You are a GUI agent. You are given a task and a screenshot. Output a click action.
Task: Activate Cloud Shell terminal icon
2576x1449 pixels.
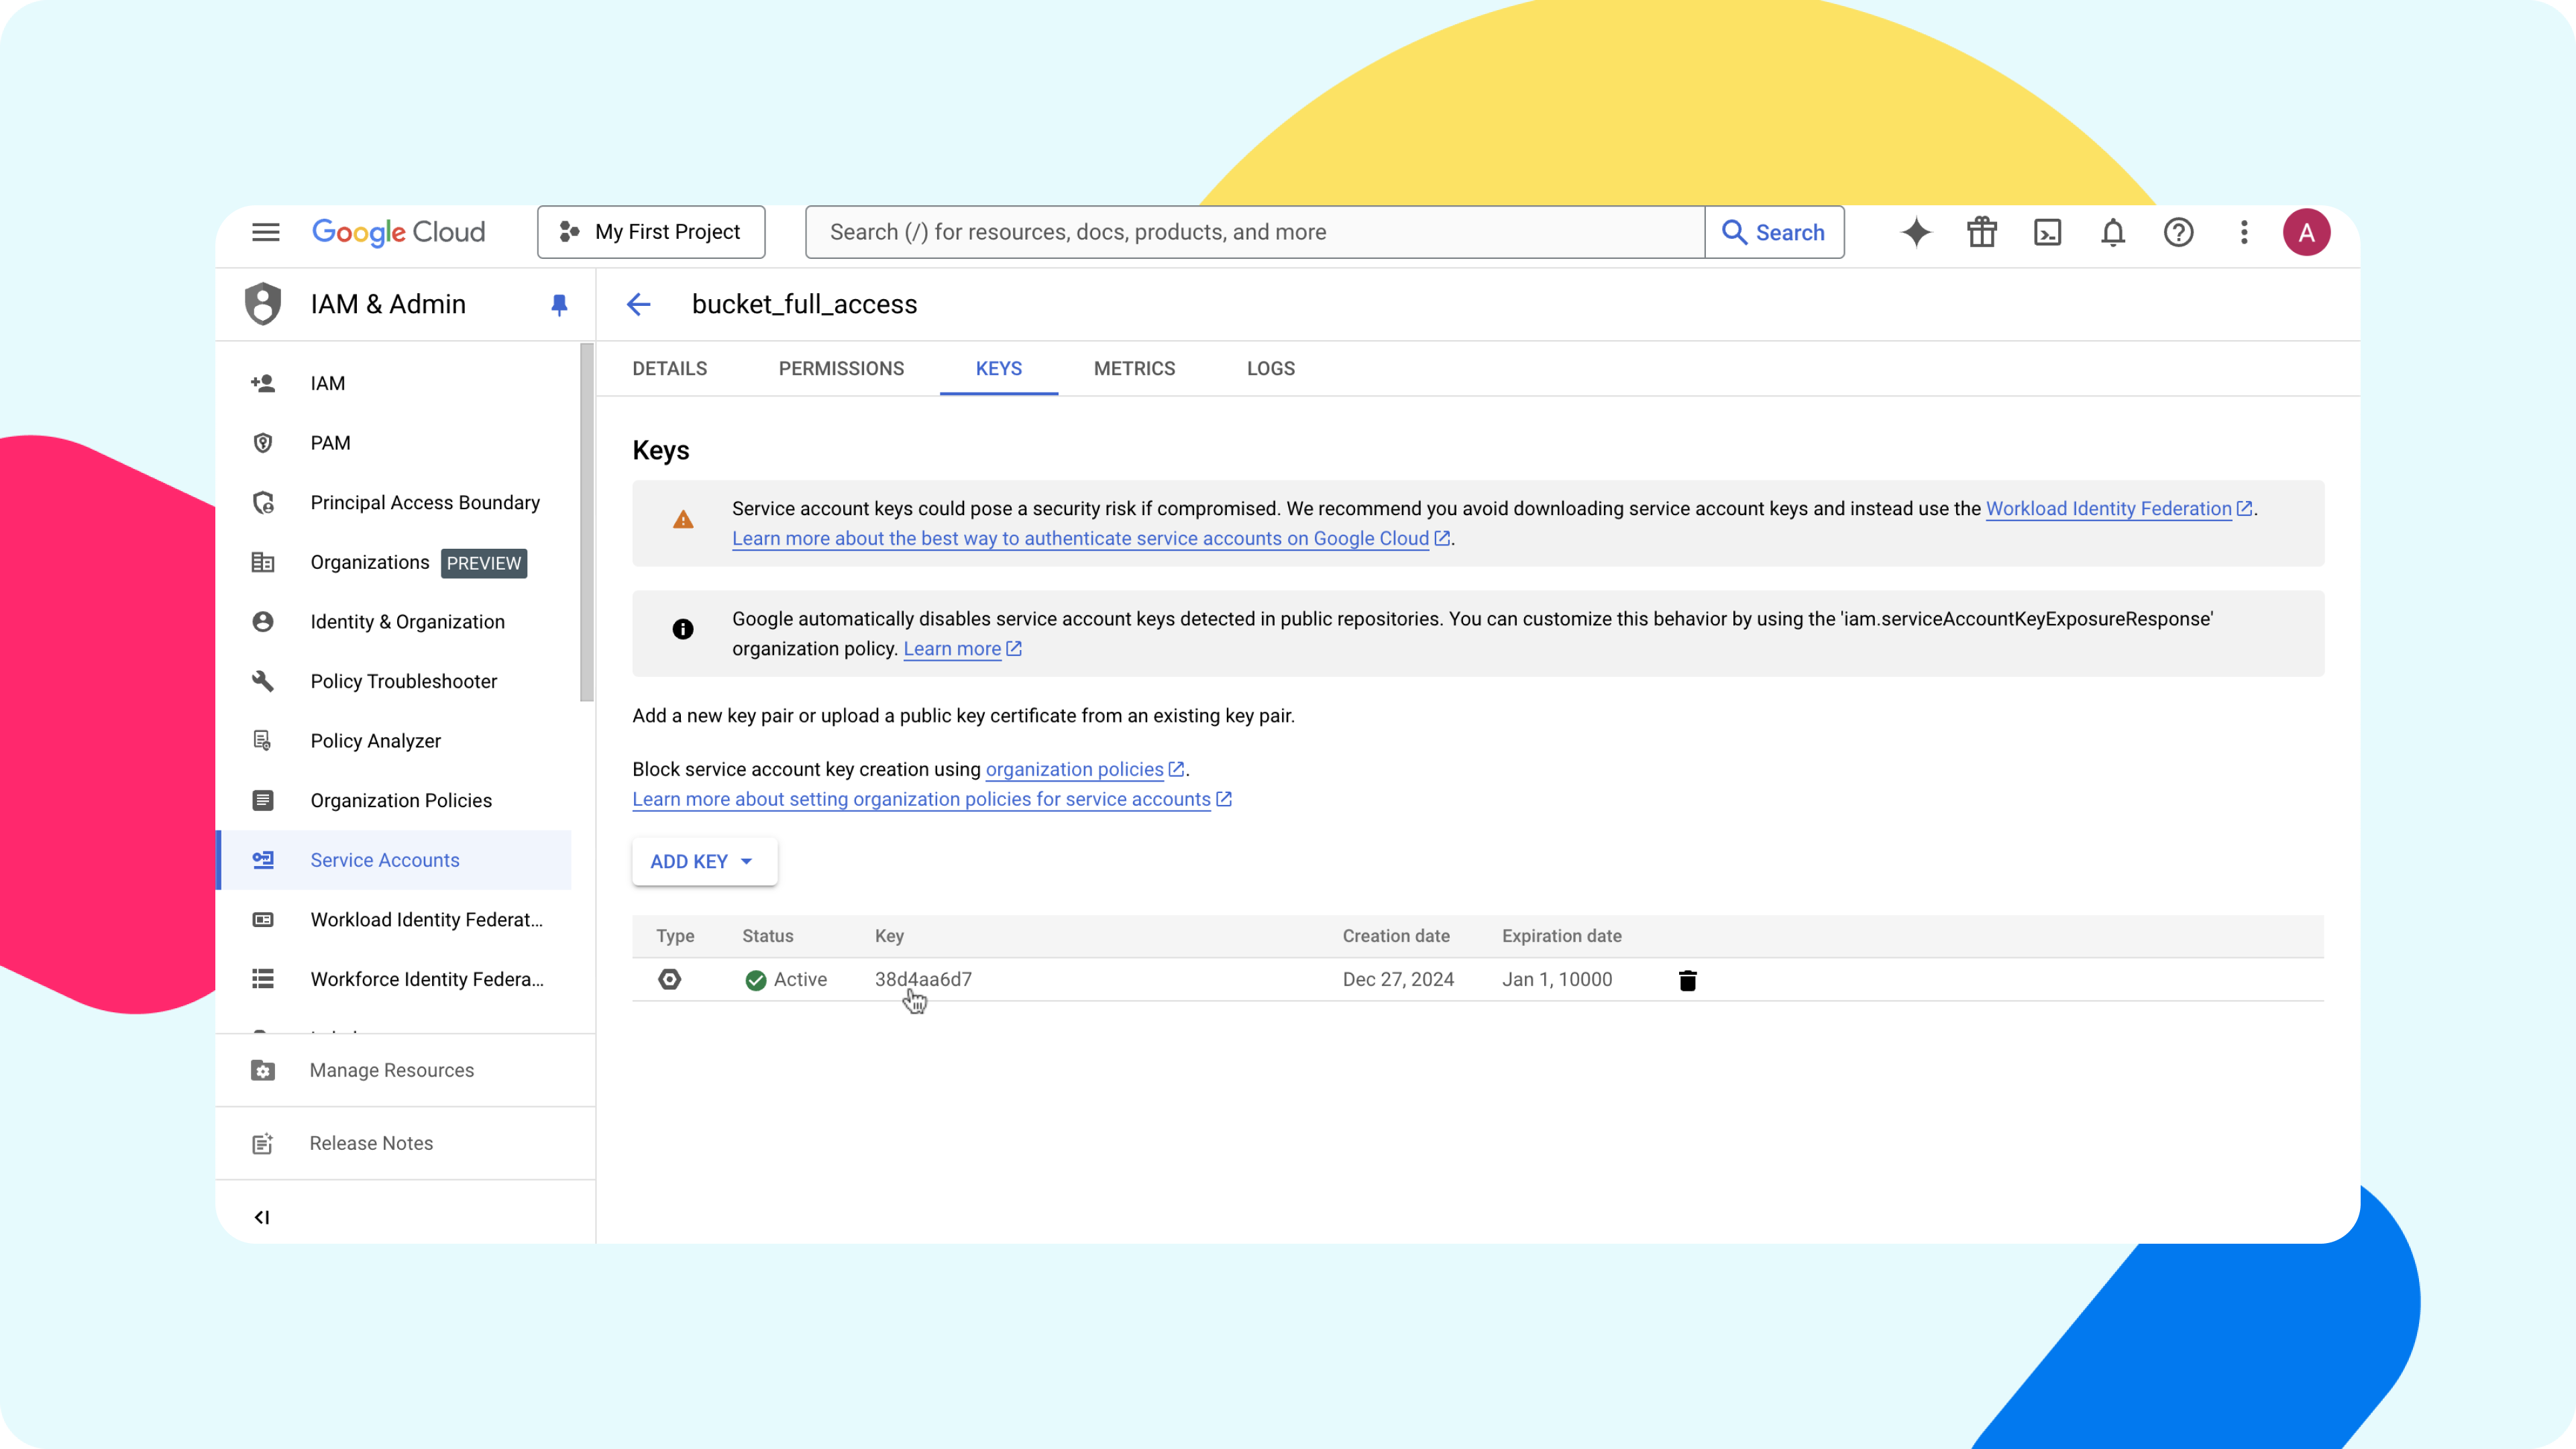pyautogui.click(x=2047, y=232)
